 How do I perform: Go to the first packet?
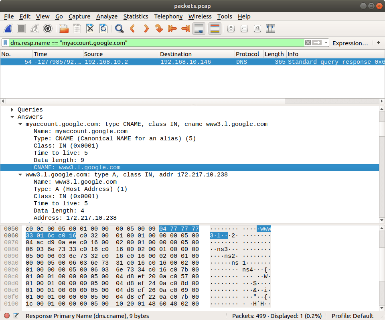(x=172, y=28)
